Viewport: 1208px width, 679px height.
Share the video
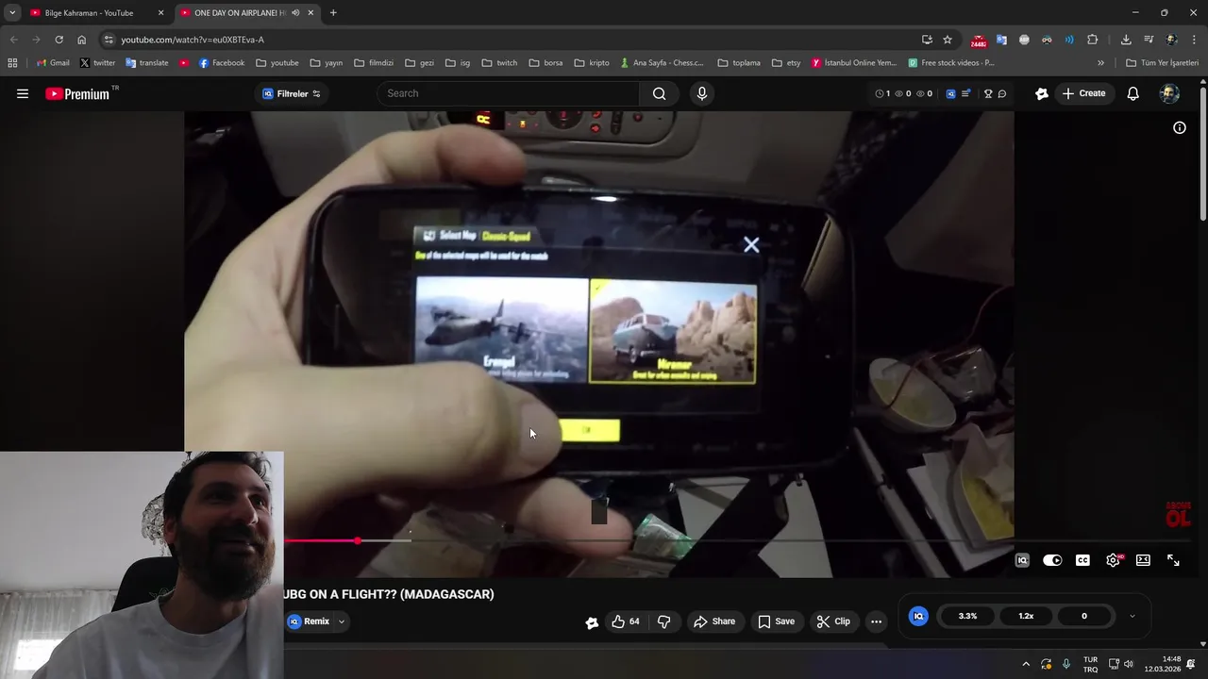(x=714, y=621)
